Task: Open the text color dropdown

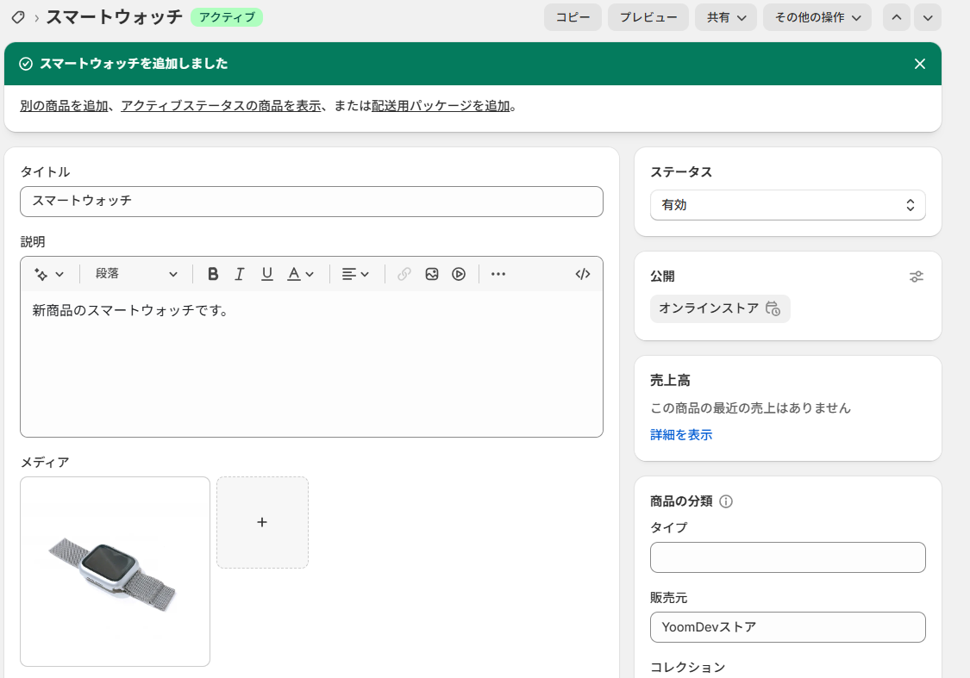Action: 301,274
